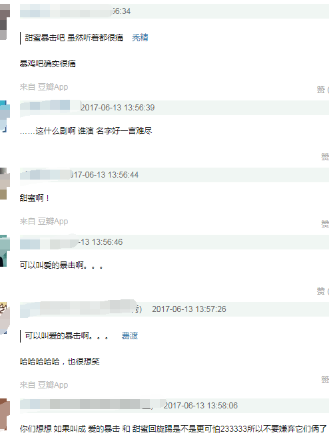Image resolution: width=329 pixels, height=441 pixels.
Task: Open avatar of commenter at 13:56:44
Action: 5,184
